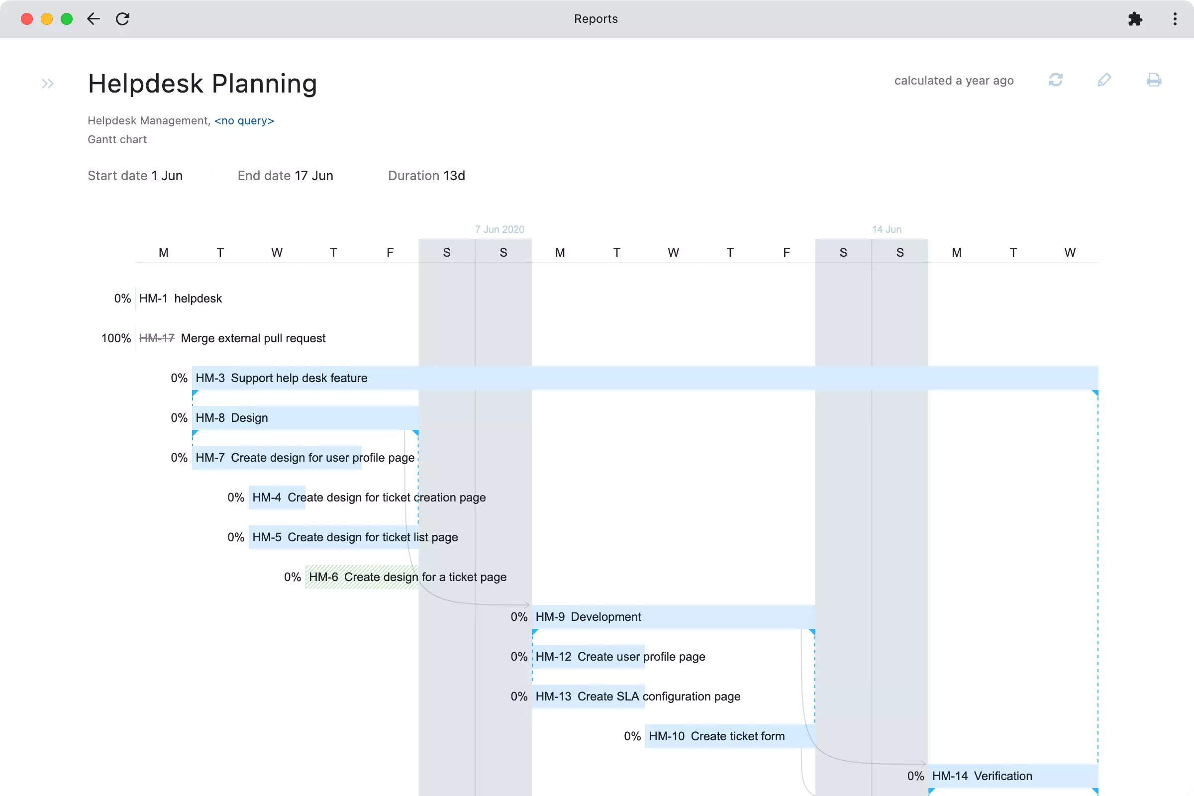
Task: Select the HM-9 Development bar
Action: (x=673, y=617)
